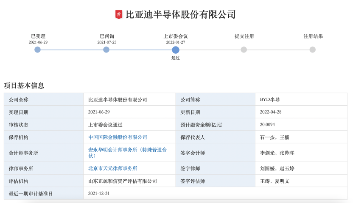Click the 预计融资金额(亿元) label cell

(216, 124)
